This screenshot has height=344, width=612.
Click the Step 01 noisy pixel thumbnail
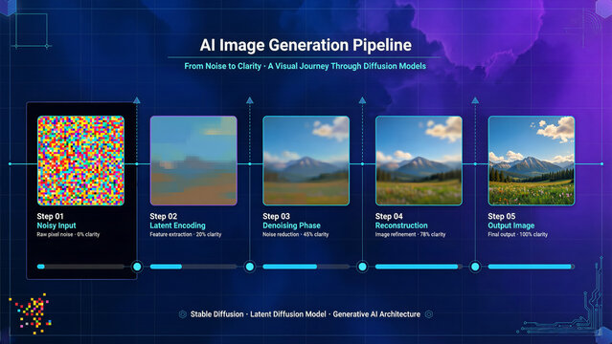[80, 161]
